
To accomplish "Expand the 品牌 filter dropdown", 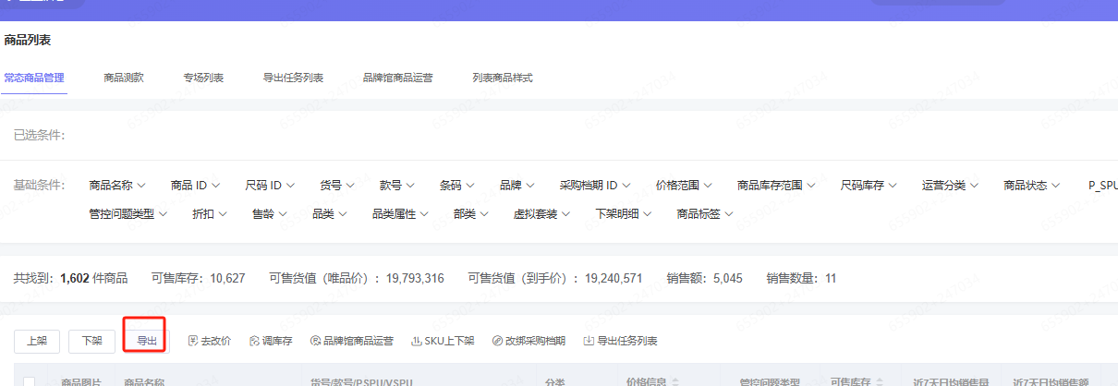I will click(516, 185).
